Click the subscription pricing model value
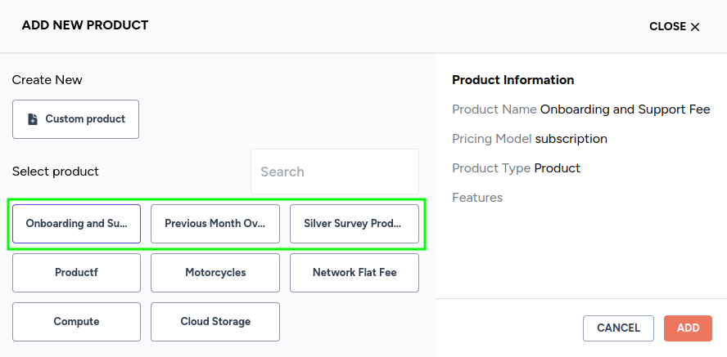The height and width of the screenshot is (357, 727). click(x=571, y=139)
